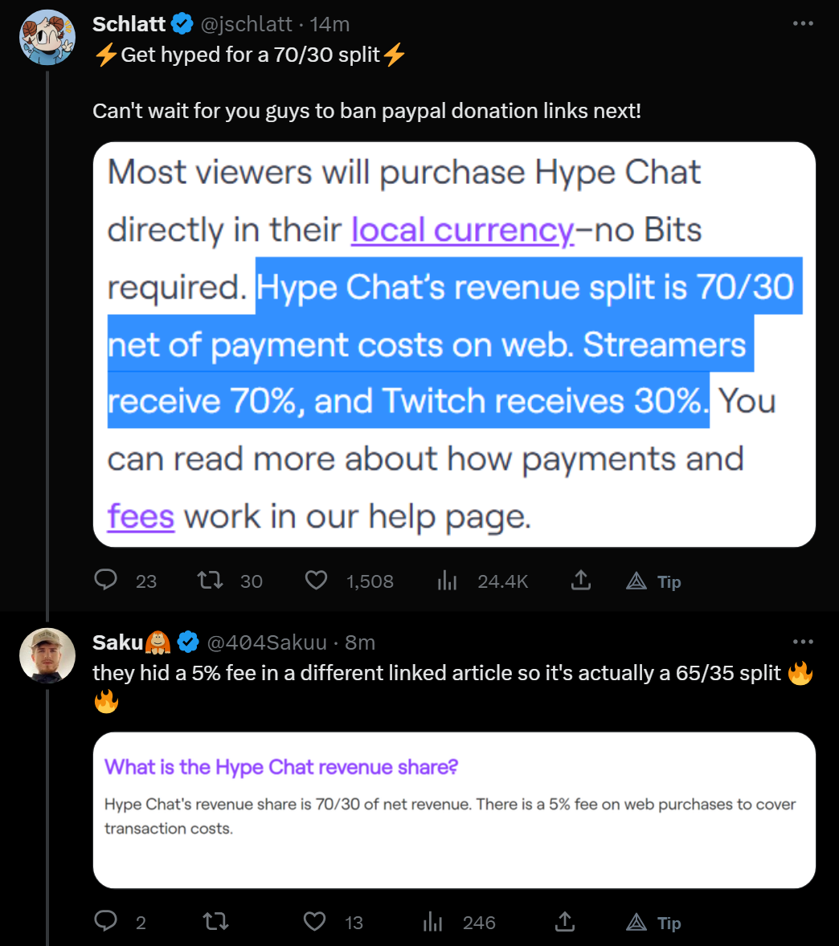Open @404Sakuu handle link

(x=267, y=642)
